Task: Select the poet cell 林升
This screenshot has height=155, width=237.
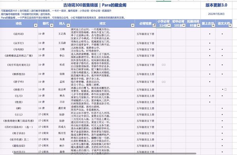Action: (62, 146)
